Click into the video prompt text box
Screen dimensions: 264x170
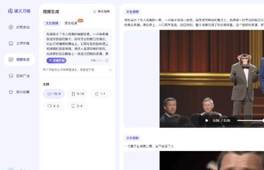click(77, 44)
